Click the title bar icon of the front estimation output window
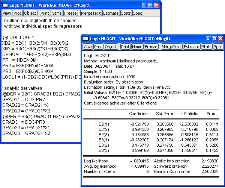 pyautogui.click(x=86, y=39)
